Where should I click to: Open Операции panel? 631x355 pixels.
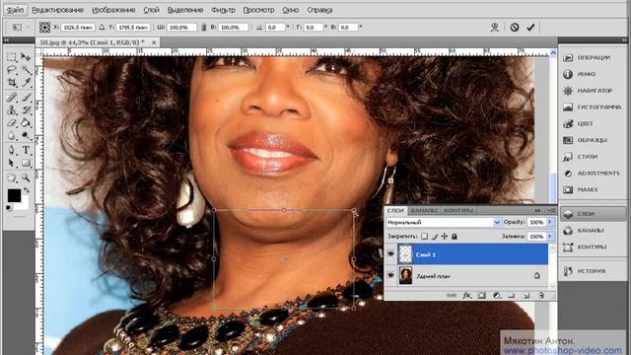point(593,57)
